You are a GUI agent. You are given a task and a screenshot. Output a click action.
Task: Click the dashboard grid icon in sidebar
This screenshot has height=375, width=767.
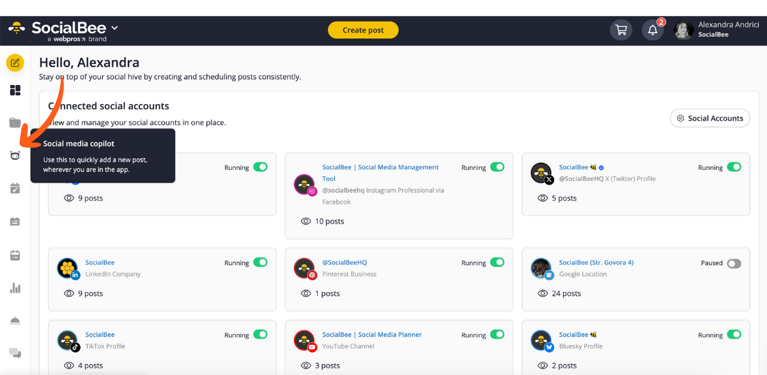[x=15, y=90]
